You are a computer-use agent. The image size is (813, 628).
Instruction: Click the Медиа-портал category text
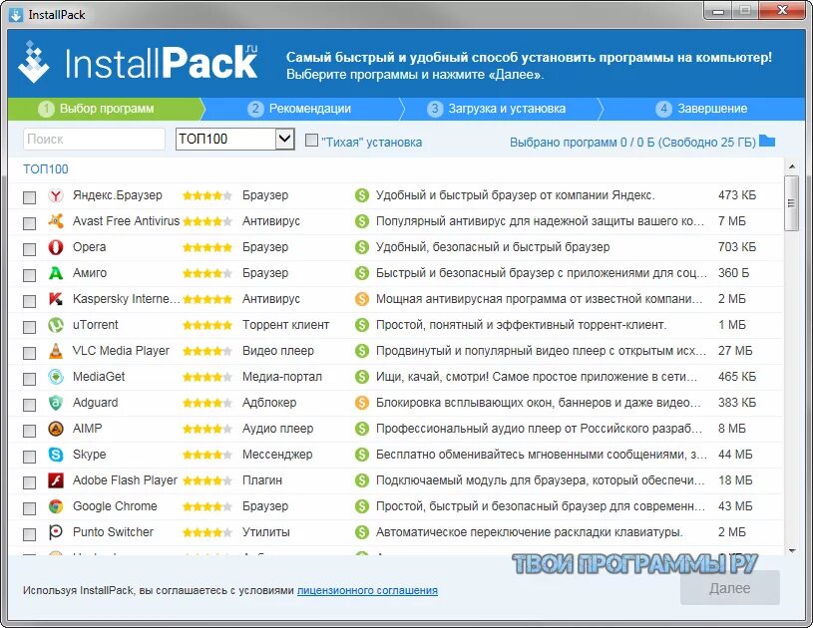pyautogui.click(x=282, y=377)
